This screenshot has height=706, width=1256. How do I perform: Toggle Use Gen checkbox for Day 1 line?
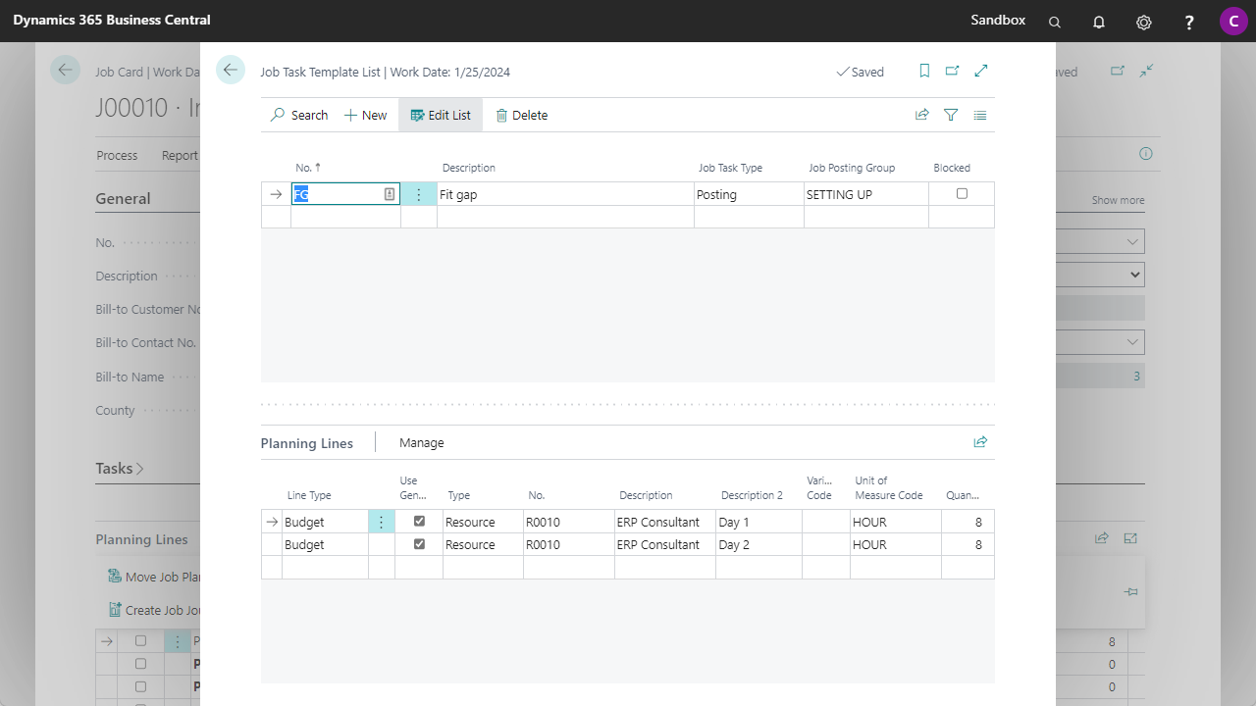(x=419, y=522)
